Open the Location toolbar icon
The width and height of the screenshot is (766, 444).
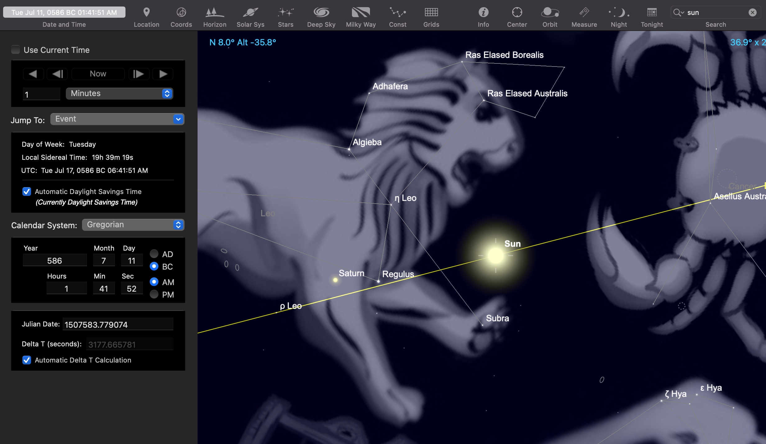[146, 12]
